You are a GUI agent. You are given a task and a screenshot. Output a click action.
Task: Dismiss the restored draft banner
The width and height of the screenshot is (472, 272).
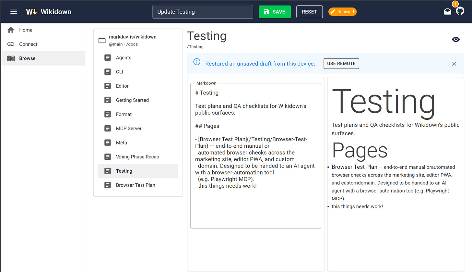pos(454,64)
